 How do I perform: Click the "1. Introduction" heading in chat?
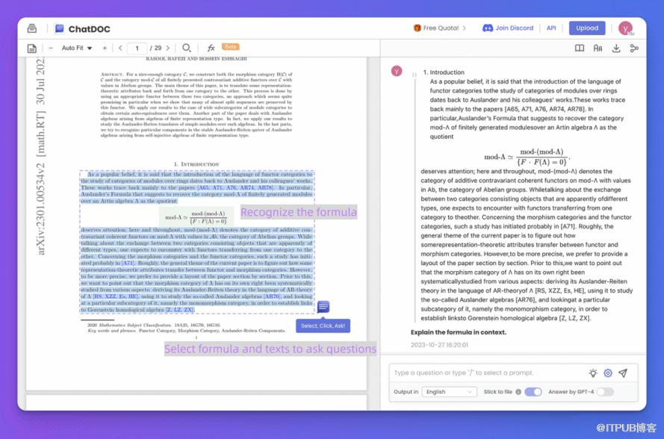click(444, 72)
